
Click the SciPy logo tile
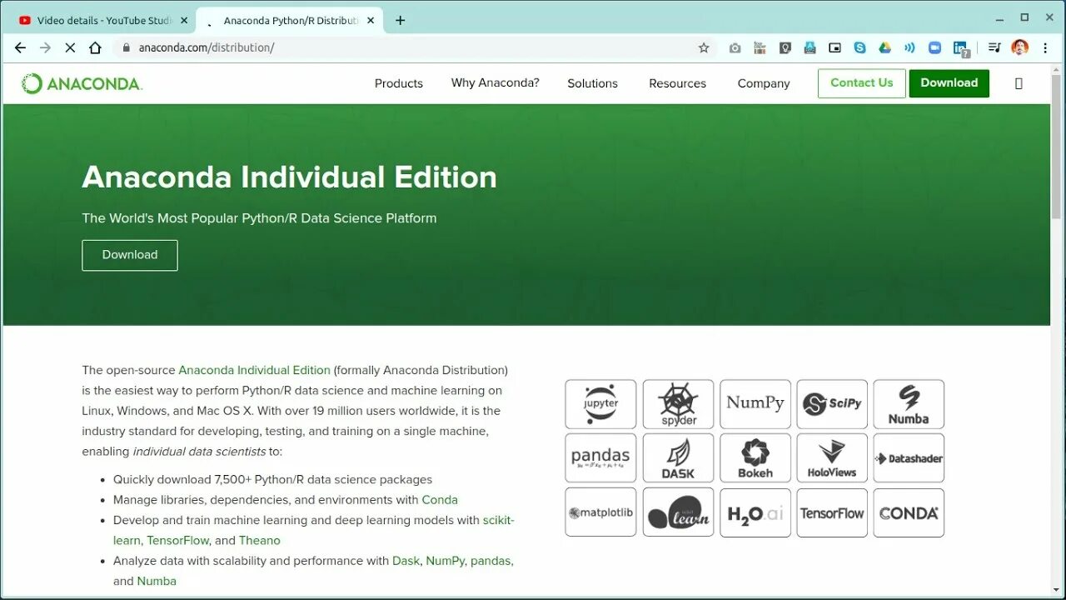832,404
